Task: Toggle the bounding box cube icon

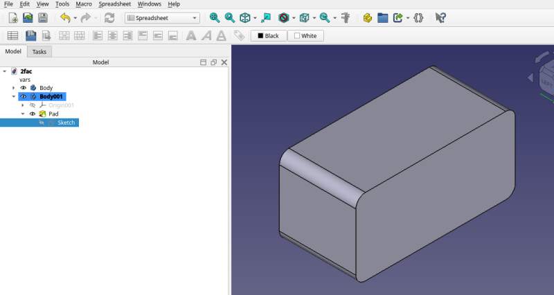Action: tap(304, 18)
